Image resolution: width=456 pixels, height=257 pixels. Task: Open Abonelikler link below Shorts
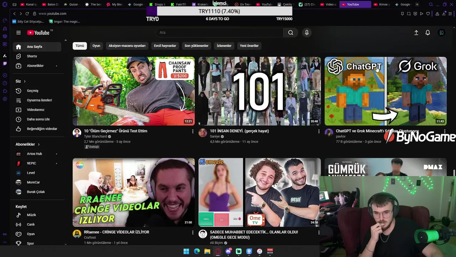tap(37, 66)
